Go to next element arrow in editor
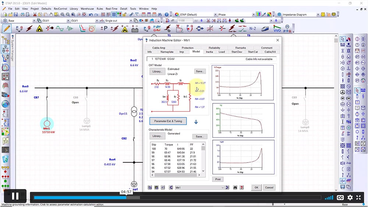 (227, 188)
